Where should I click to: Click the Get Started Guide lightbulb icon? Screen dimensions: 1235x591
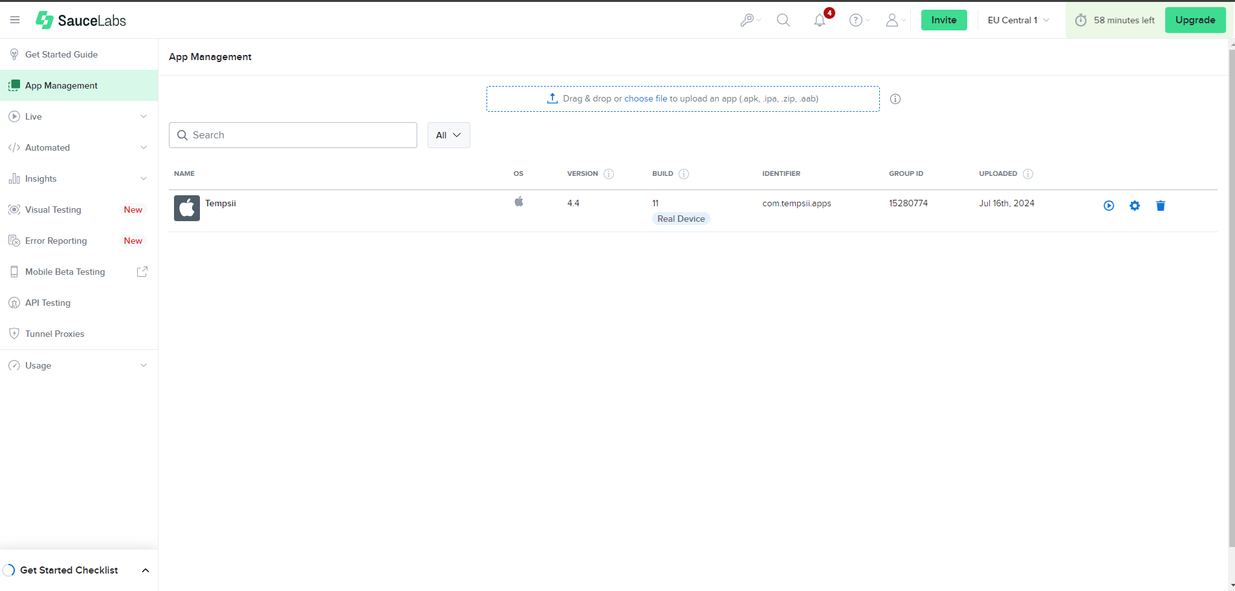(x=14, y=54)
